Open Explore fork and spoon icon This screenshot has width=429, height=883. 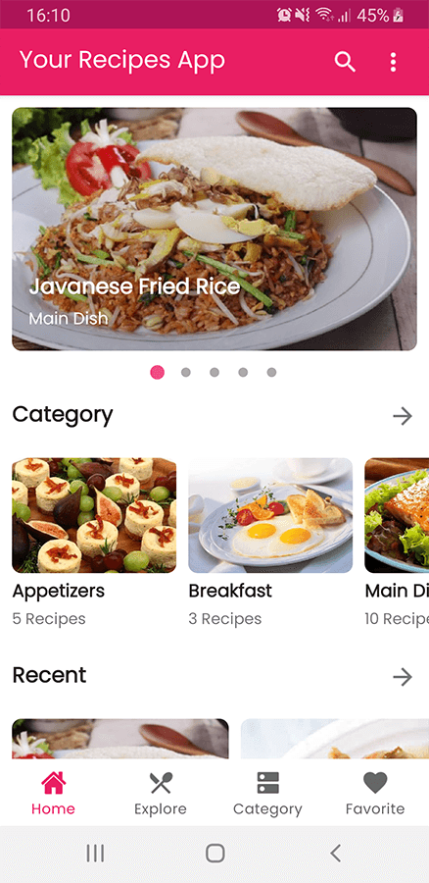coord(161,783)
